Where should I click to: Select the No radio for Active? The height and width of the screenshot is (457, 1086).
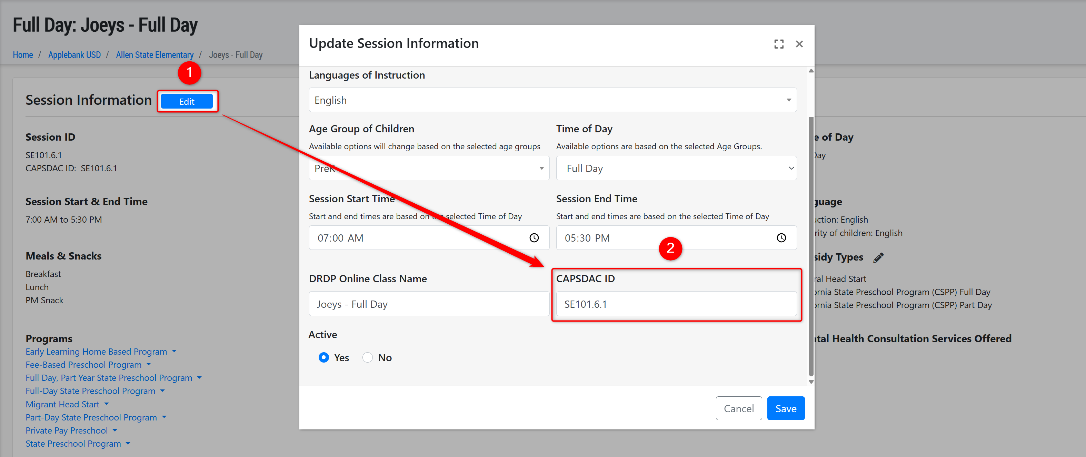pyautogui.click(x=368, y=357)
